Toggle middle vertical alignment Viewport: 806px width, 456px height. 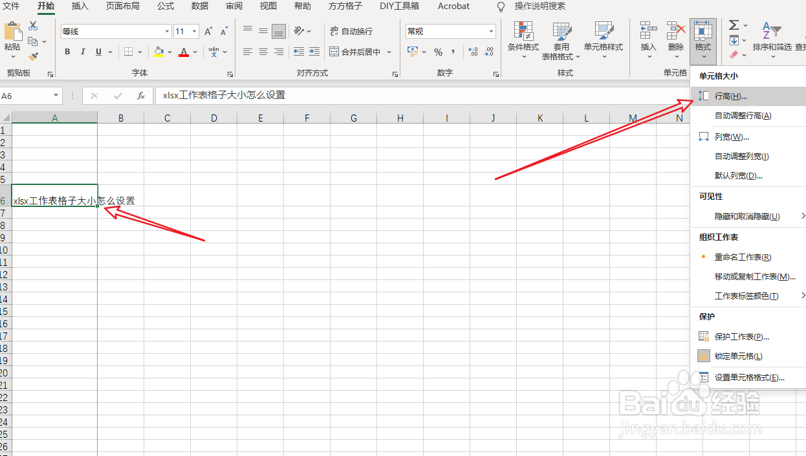tap(263, 31)
